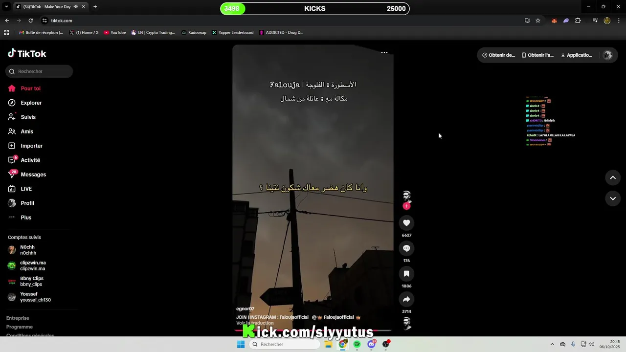Image resolution: width=626 pixels, height=352 pixels.
Task: Share the video with arrow icon
Action: (x=406, y=299)
